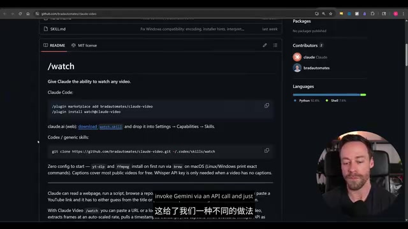The width and height of the screenshot is (408, 229).
Task: Open the bradautomates profile name link
Action: coord(316,68)
